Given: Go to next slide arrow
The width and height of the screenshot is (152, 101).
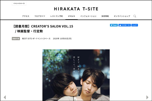Looking at the screenshot, I should point(147,97).
